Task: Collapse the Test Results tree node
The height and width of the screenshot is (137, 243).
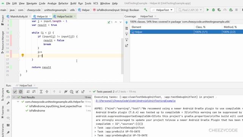Action: tap(14, 97)
